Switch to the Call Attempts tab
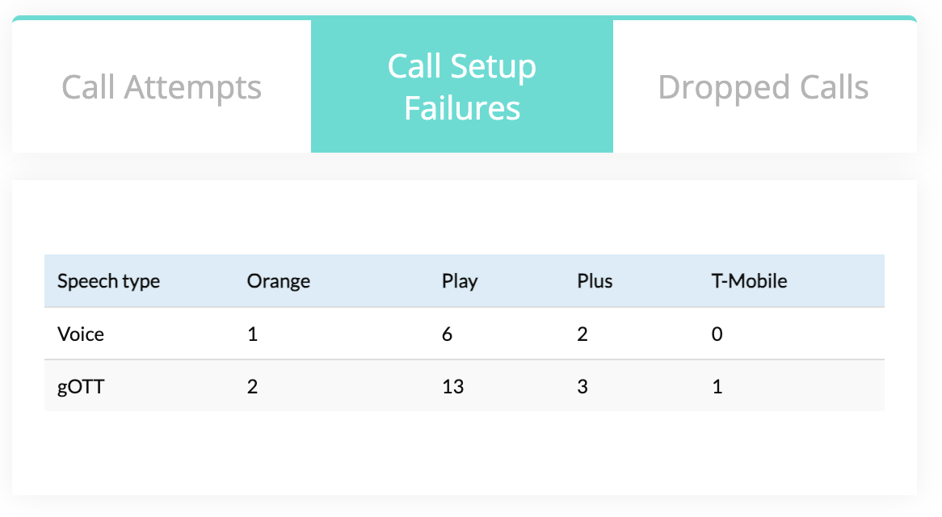942x517 pixels. [x=162, y=86]
